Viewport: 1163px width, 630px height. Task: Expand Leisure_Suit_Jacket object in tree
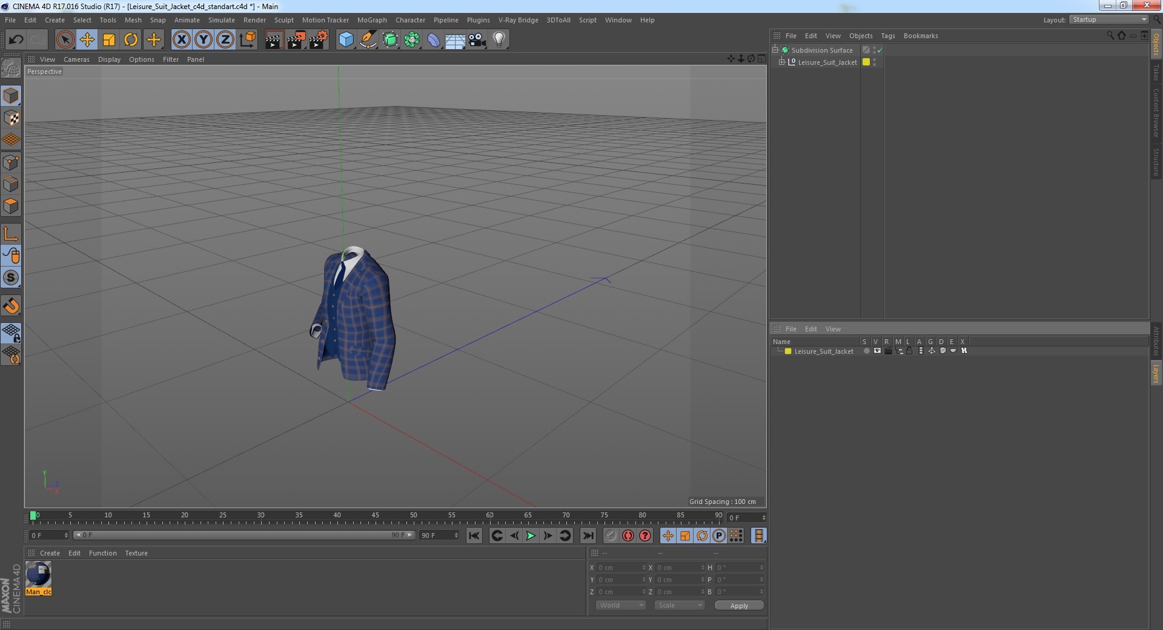coord(781,62)
